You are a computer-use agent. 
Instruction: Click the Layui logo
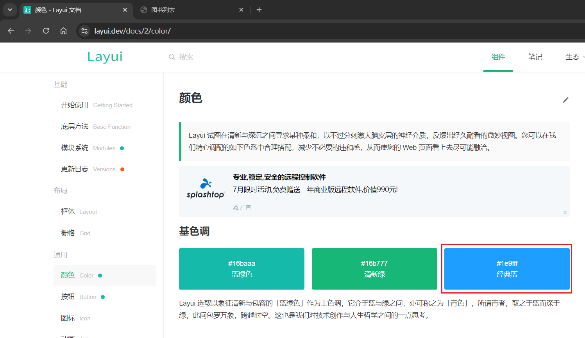(x=105, y=57)
